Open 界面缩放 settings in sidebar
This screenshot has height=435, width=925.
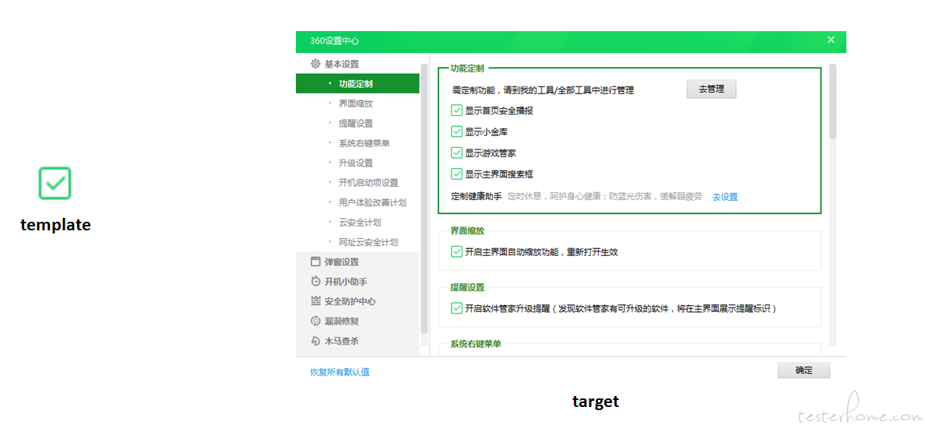(357, 103)
